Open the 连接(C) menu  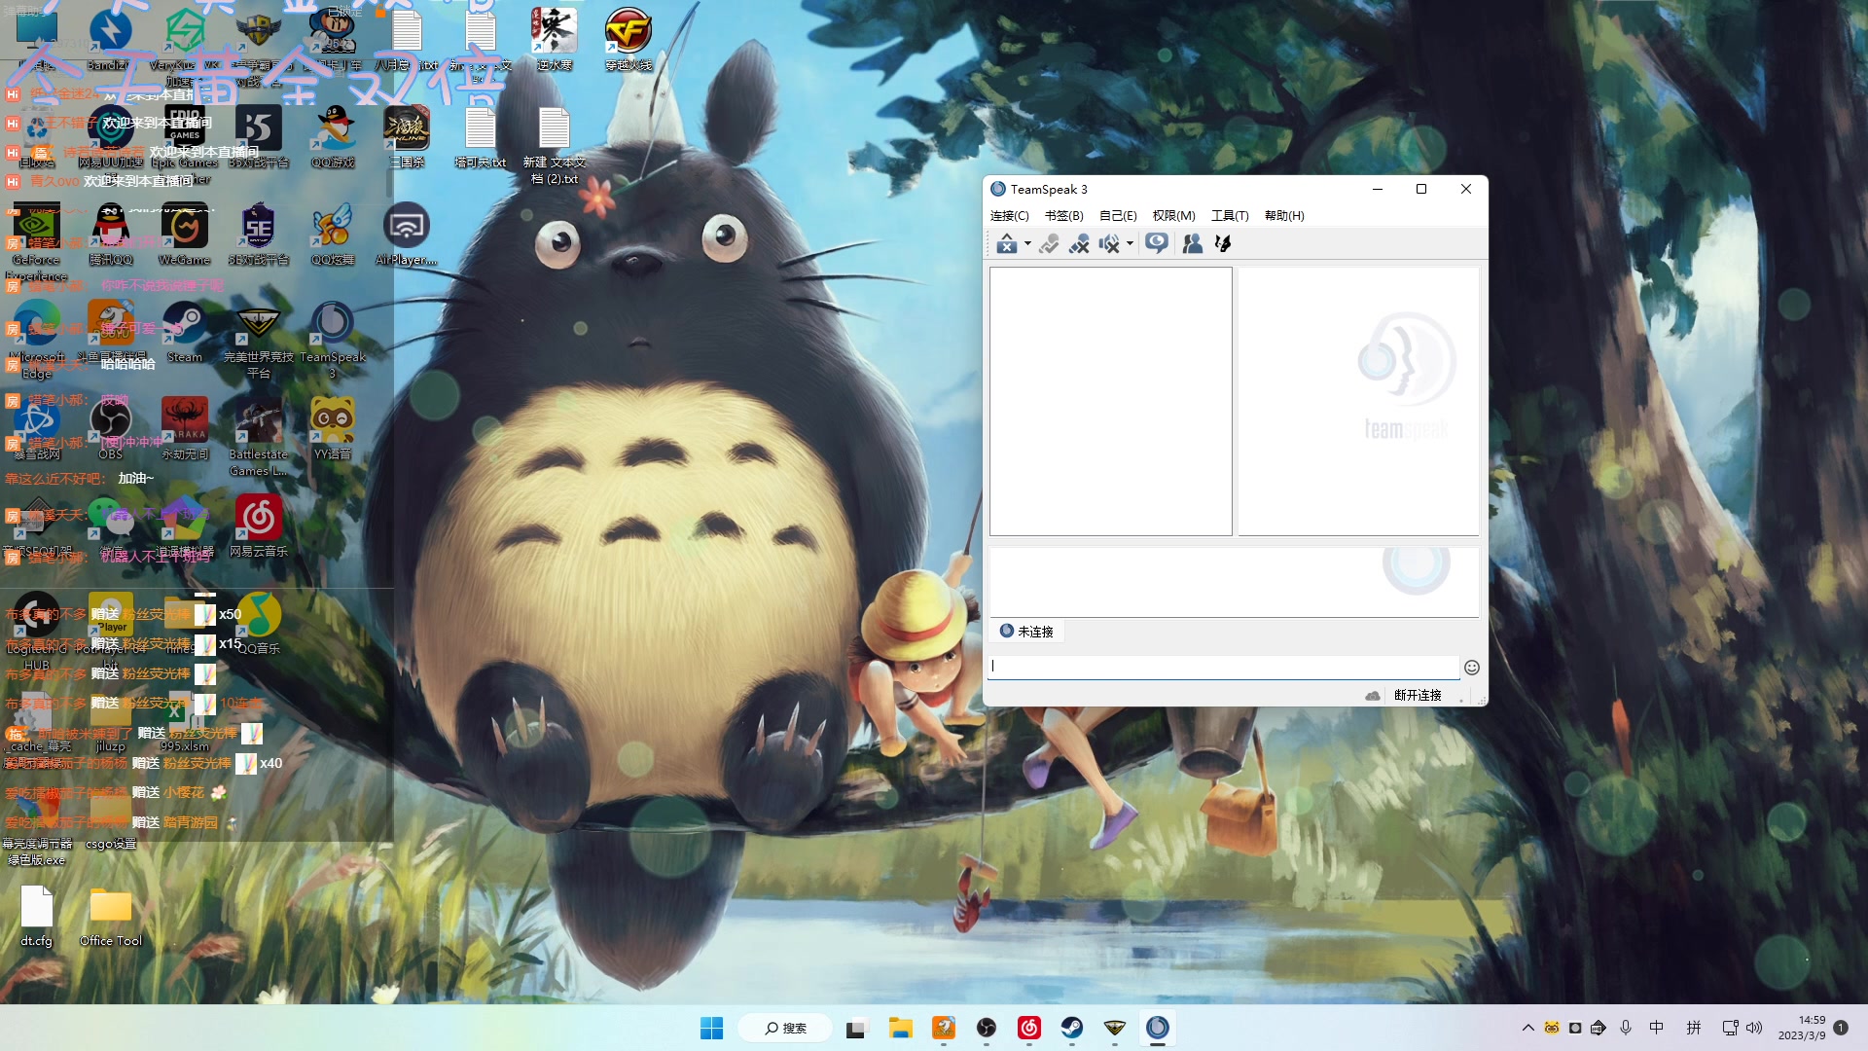(x=1009, y=216)
